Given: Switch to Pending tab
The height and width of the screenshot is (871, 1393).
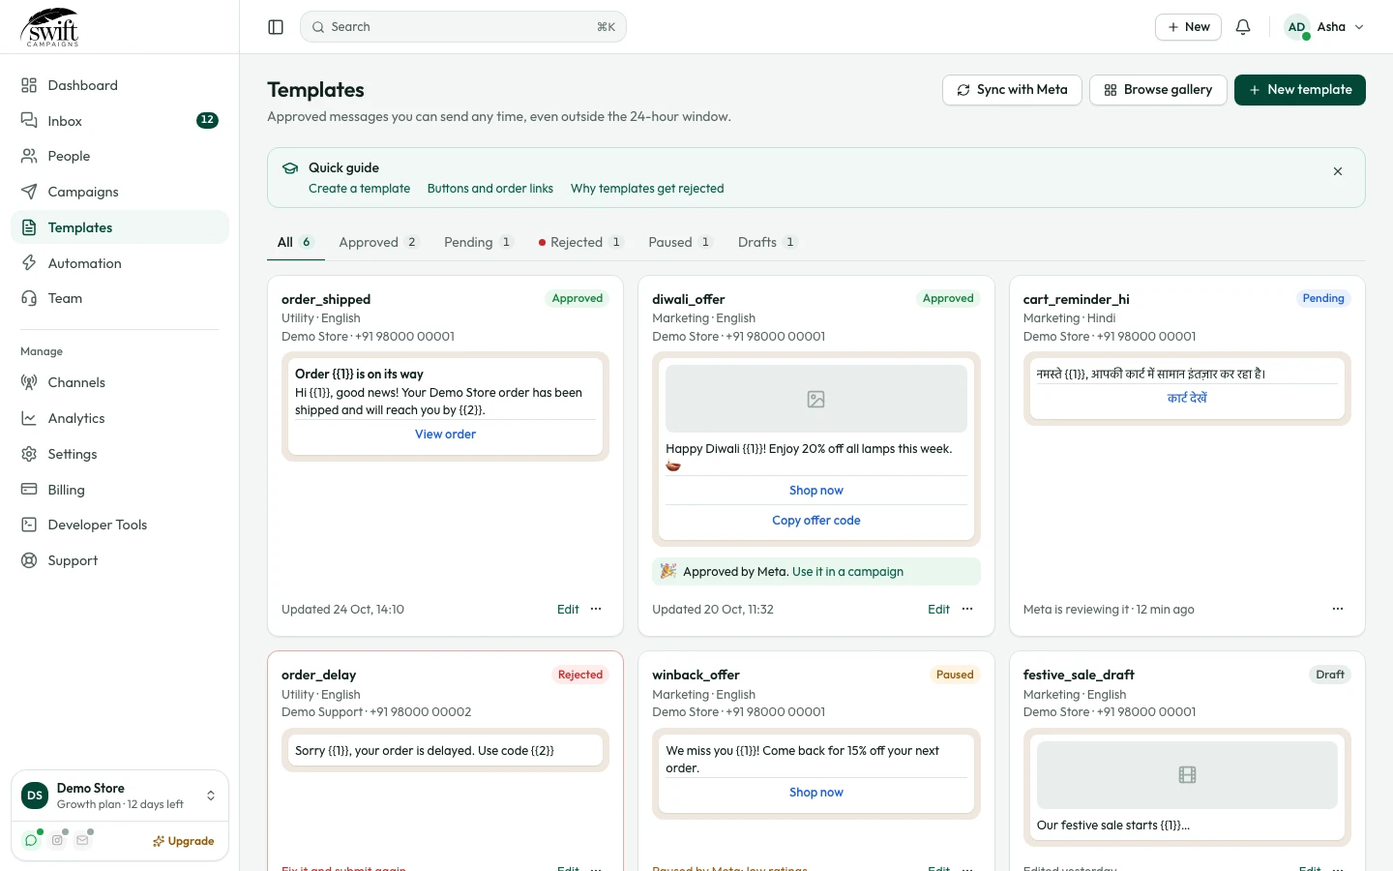Looking at the screenshot, I should (478, 242).
